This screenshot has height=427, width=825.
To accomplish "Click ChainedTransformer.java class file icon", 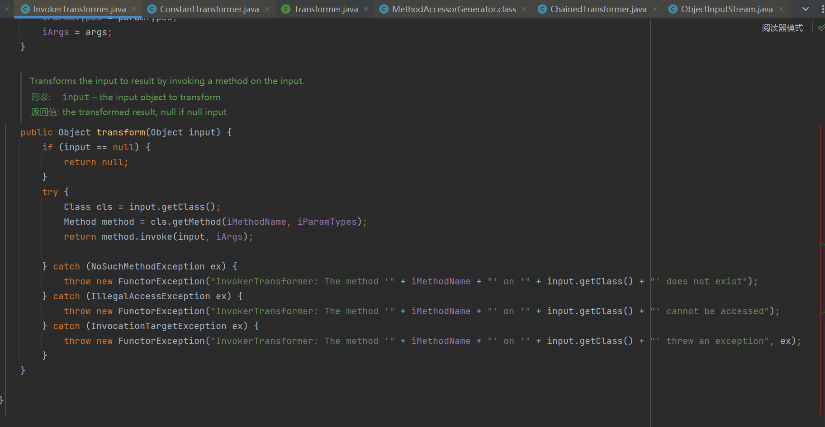I will click(x=542, y=9).
